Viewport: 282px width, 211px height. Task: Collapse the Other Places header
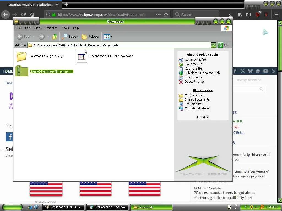coord(202,90)
